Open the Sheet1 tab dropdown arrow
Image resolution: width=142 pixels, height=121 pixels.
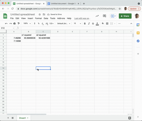tap(28, 118)
